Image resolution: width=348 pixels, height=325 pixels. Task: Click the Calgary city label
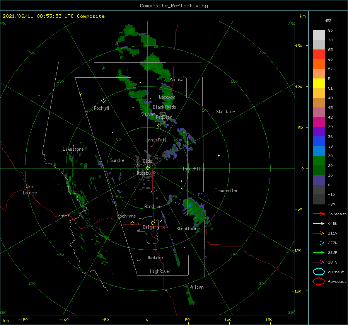tap(151, 227)
